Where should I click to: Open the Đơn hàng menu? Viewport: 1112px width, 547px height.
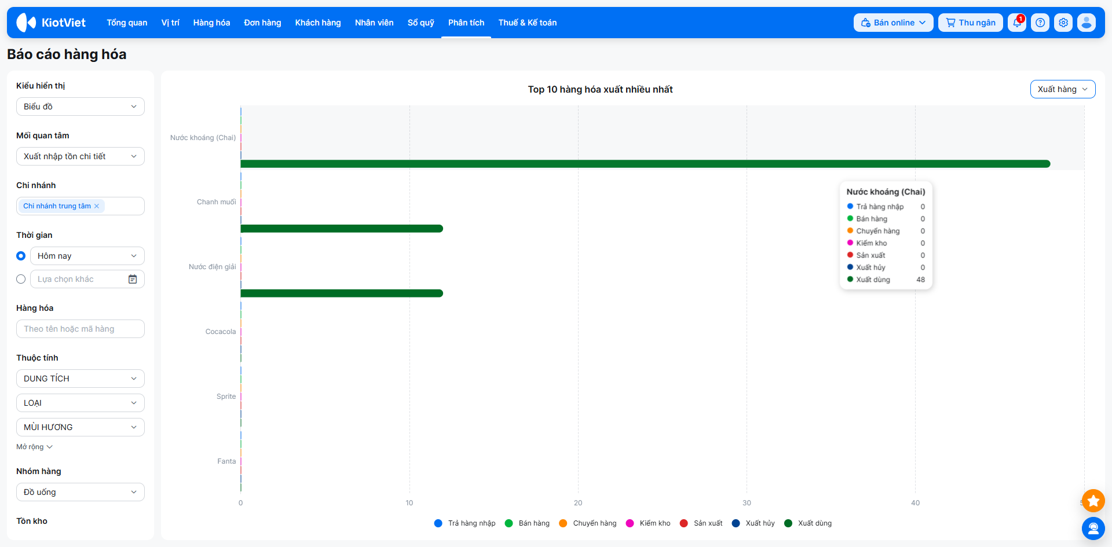pos(262,23)
